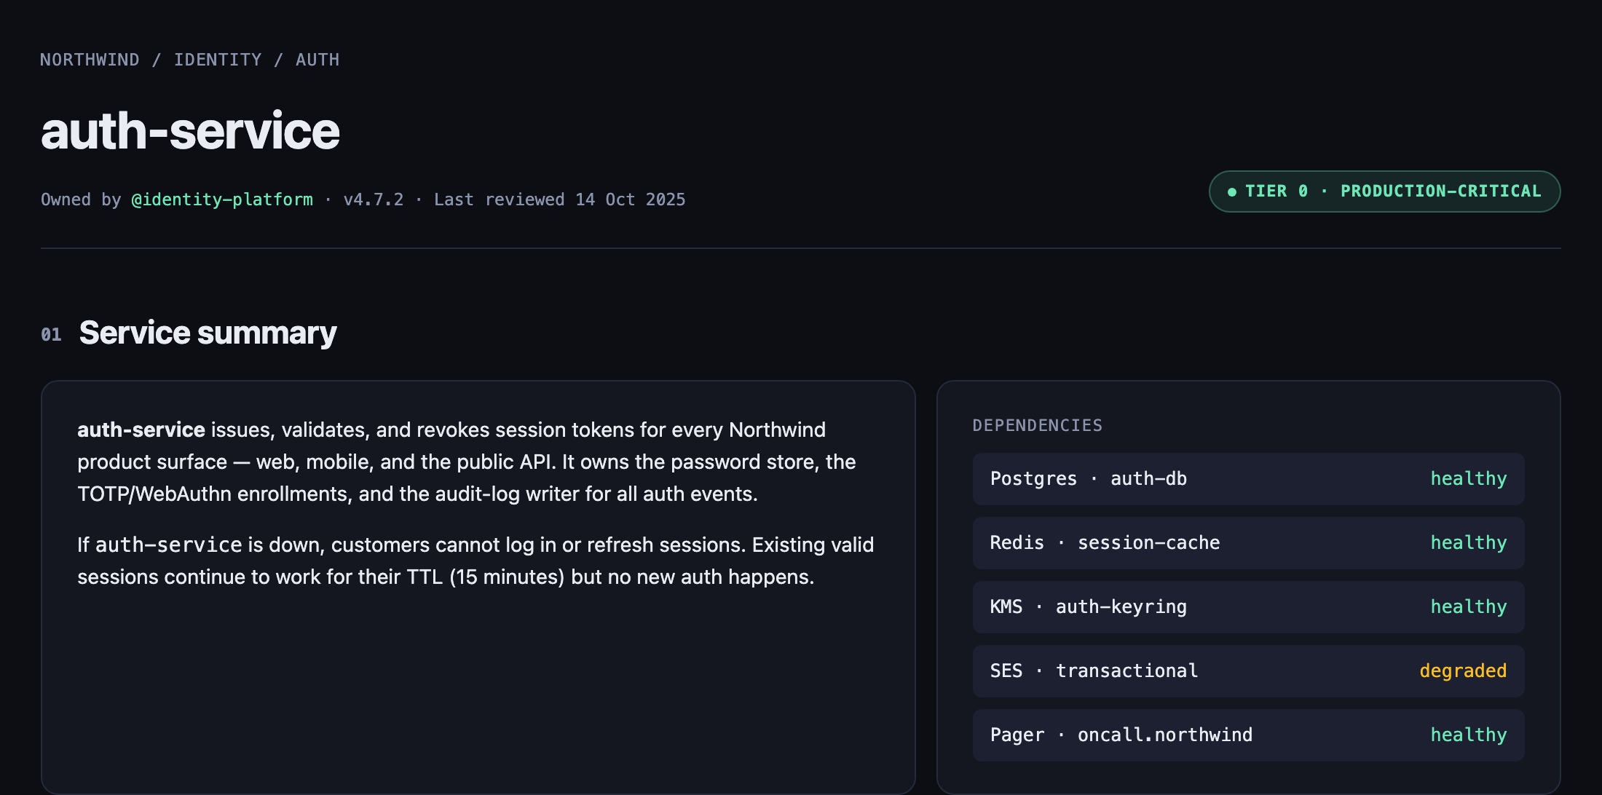Click the Last reviewed 14 Oct 2025 text
Image resolution: width=1602 pixels, height=795 pixels.
[x=559, y=199]
